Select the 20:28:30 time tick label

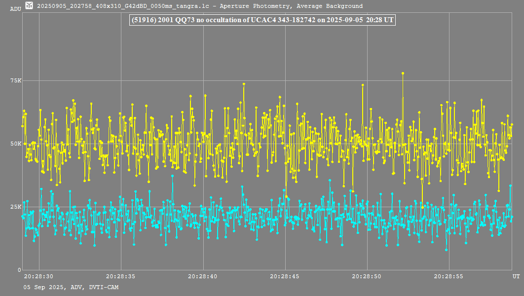tap(38, 277)
